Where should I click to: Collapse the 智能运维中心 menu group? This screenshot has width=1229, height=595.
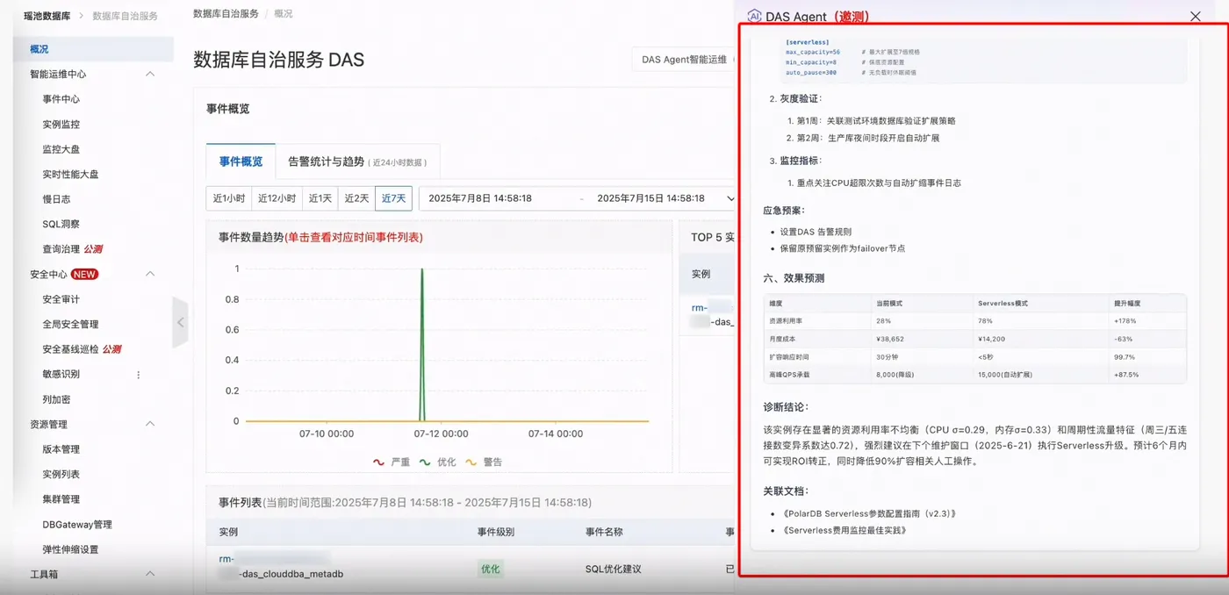(150, 75)
